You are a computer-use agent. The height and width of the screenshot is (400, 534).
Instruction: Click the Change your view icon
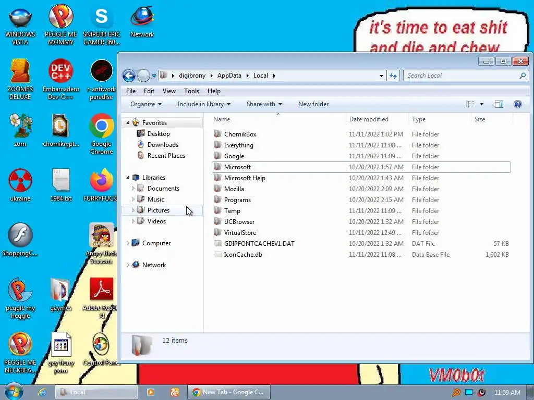click(470, 104)
